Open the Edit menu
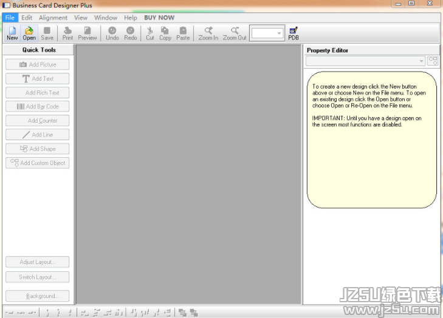 27,18
